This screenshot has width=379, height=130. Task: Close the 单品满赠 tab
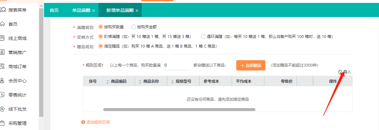click(x=94, y=11)
